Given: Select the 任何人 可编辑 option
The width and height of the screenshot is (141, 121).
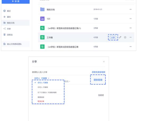Looking at the screenshot, I should click(x=43, y=87).
